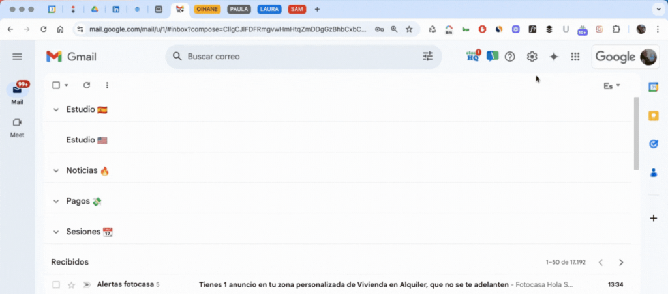Image resolution: width=668 pixels, height=294 pixels.
Task: Open the Chrome three-dot menu
Action: [658, 29]
